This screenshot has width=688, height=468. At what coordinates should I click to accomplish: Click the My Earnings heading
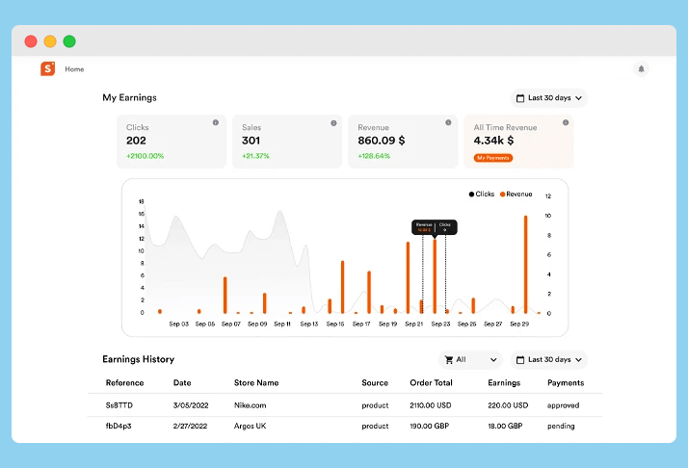pos(129,98)
